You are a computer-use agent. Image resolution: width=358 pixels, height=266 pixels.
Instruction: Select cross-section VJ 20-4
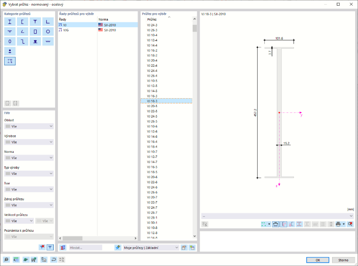(x=166, y=60)
